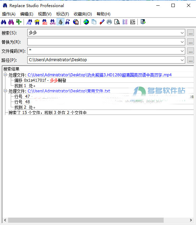196x225 pixels.
Task: Click the HTML globe toolbar icon
Action: point(76,22)
